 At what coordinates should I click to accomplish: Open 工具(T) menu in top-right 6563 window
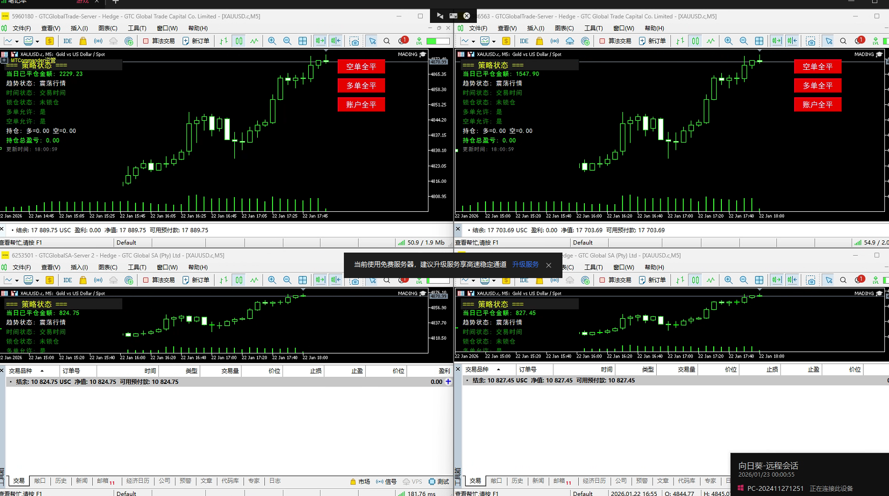[x=594, y=29]
